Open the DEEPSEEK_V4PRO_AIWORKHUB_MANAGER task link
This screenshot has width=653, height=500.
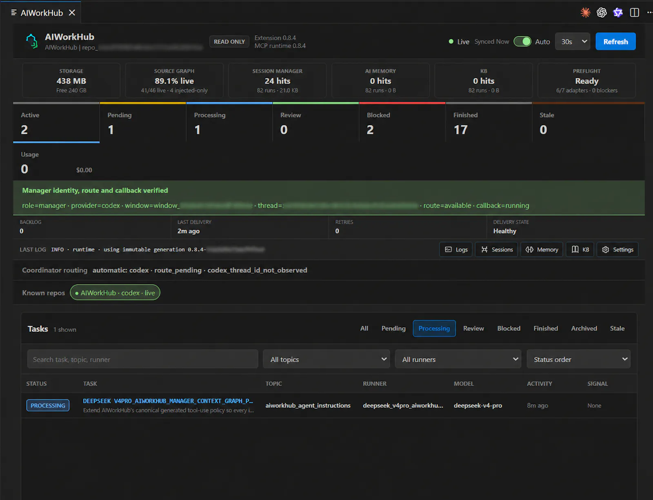(x=168, y=401)
